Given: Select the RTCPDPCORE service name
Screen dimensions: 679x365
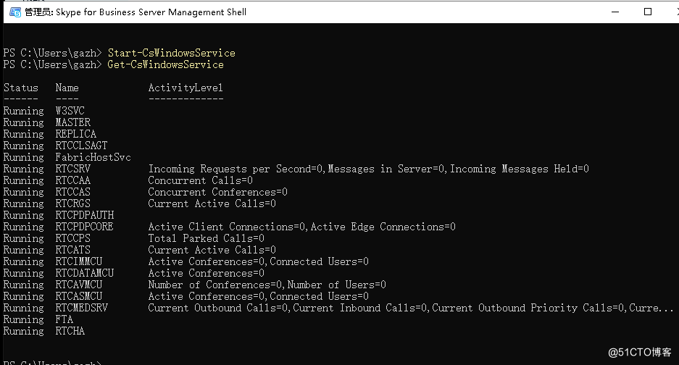Looking at the screenshot, I should 85,227.
